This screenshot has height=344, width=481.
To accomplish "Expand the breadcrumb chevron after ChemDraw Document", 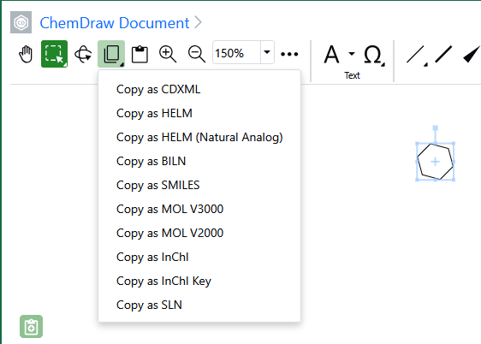I will pos(199,22).
